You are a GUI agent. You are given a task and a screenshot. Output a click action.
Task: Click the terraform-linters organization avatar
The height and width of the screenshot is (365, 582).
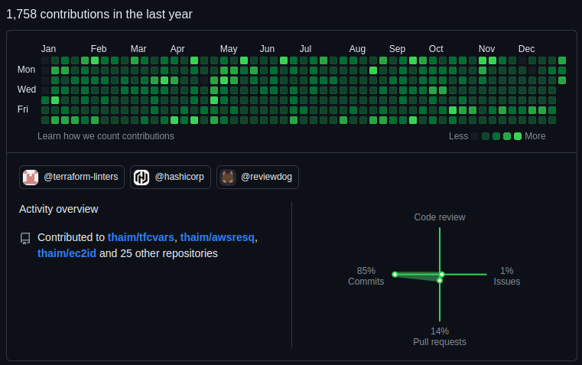(31, 177)
